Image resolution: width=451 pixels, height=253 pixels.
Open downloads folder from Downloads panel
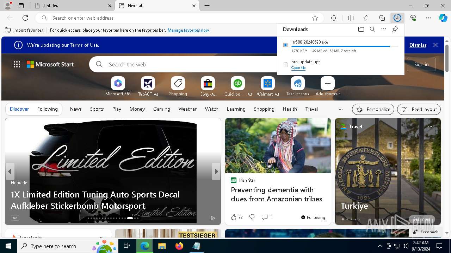[x=361, y=29]
